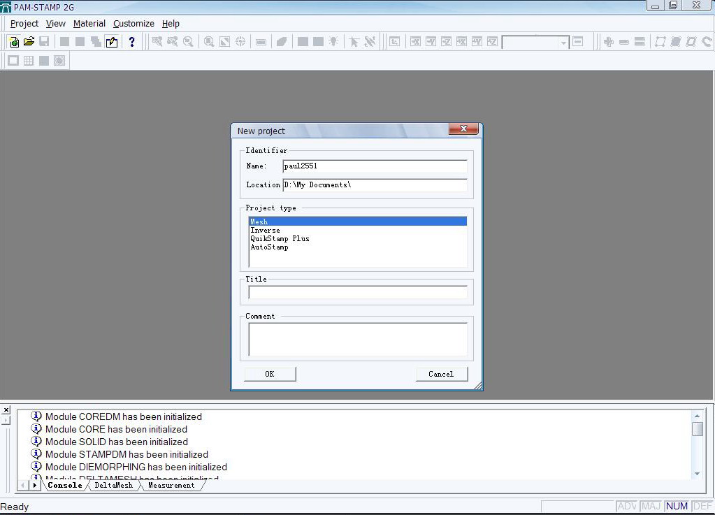
Task: Select Mesh project type
Action: 358,222
